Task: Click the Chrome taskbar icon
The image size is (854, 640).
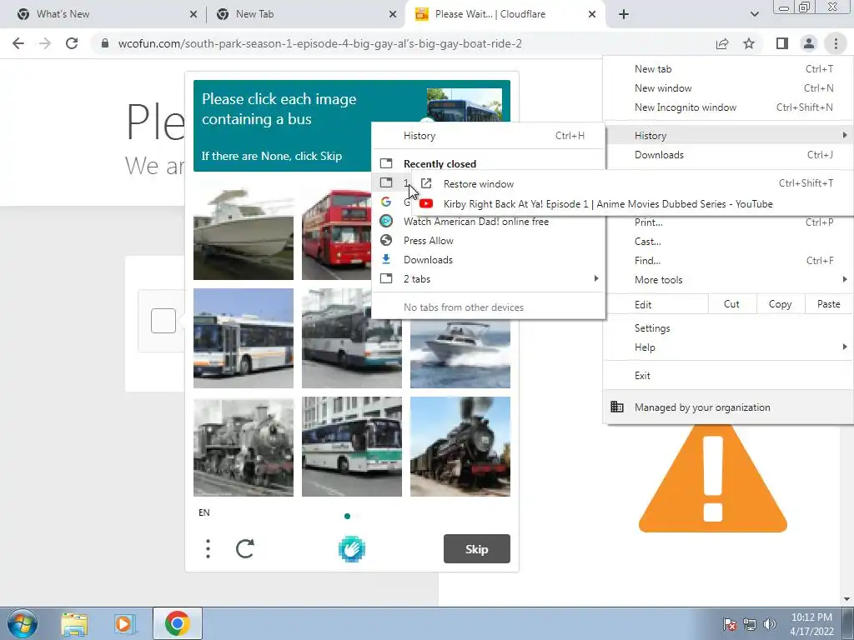Action: [177, 623]
